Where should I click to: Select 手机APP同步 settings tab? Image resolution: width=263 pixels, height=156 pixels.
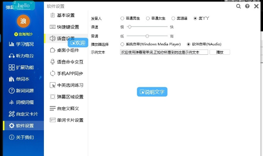66,73
